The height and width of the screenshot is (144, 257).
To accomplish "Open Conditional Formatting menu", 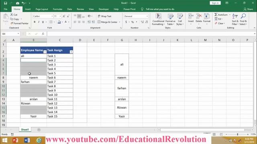I will click(158, 19).
